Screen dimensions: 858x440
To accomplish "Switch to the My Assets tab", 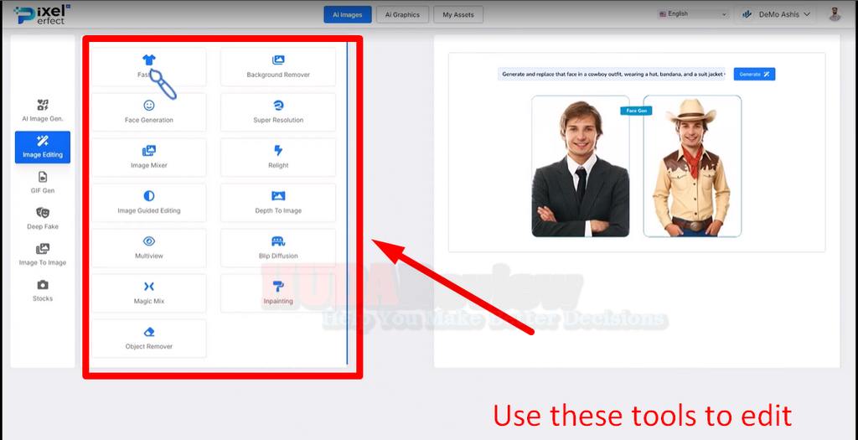I will click(458, 15).
